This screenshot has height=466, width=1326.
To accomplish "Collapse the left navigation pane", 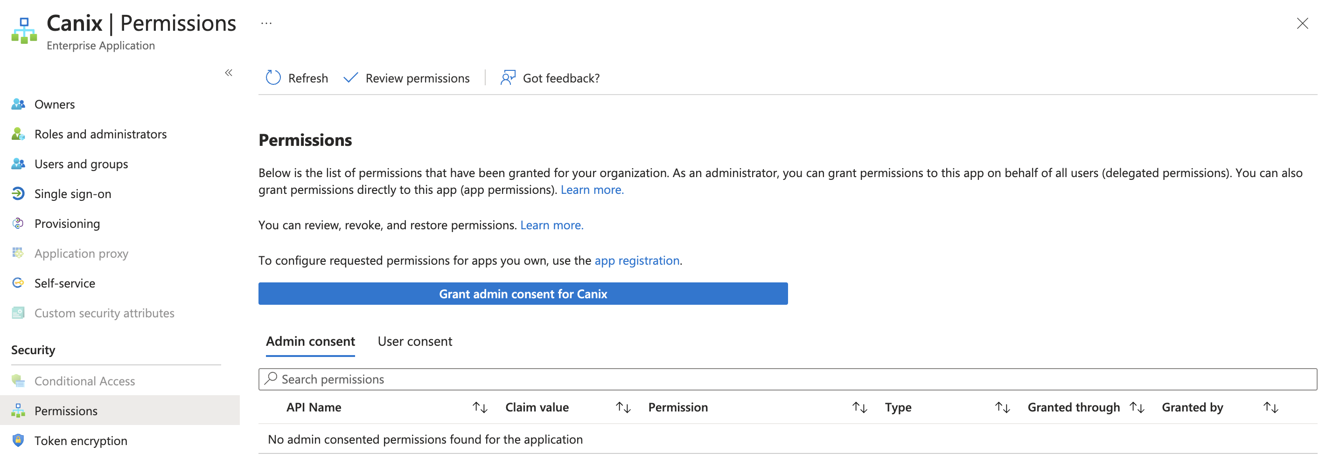I will tap(229, 73).
